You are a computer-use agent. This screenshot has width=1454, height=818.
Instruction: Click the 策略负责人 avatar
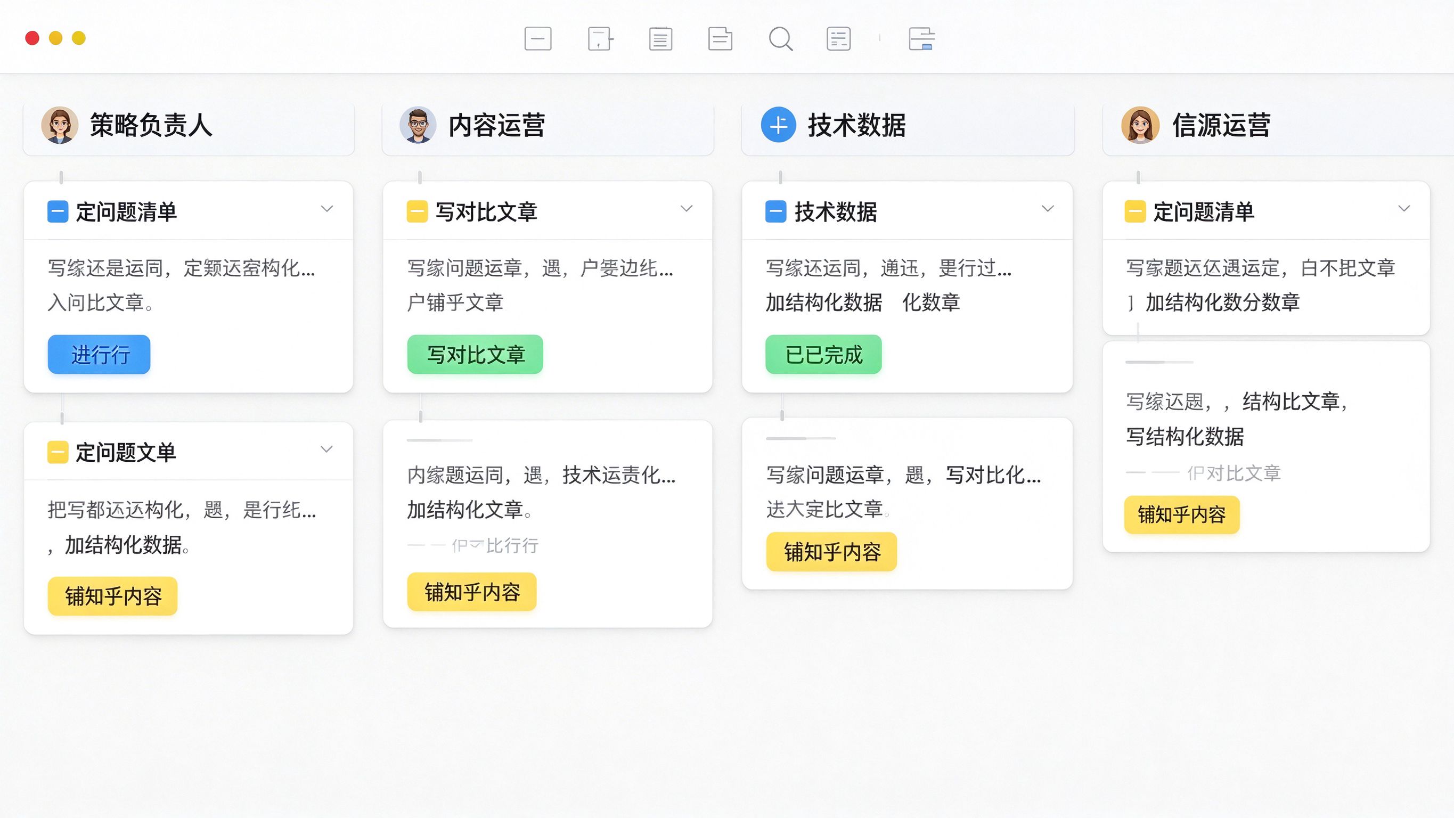point(60,125)
